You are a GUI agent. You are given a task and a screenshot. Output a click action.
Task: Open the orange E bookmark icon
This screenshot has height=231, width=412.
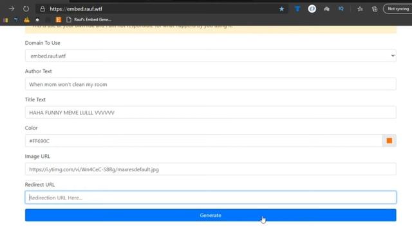point(59,20)
